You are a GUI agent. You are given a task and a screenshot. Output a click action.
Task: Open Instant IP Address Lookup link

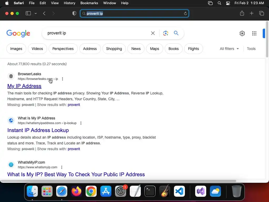[x=38, y=130]
